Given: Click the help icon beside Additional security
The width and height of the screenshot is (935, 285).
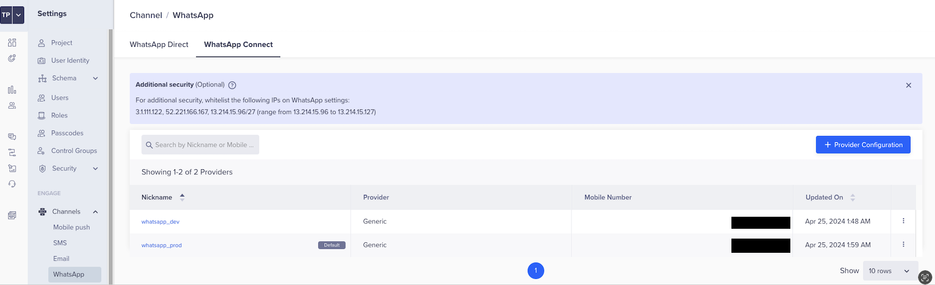Looking at the screenshot, I should (x=232, y=85).
